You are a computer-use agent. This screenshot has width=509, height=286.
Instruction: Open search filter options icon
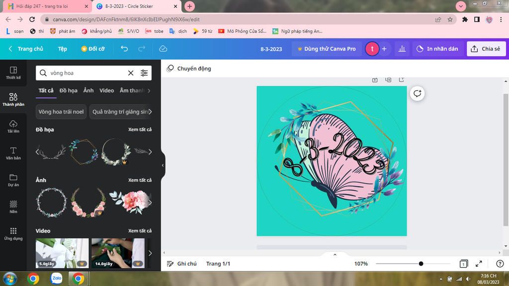click(144, 73)
